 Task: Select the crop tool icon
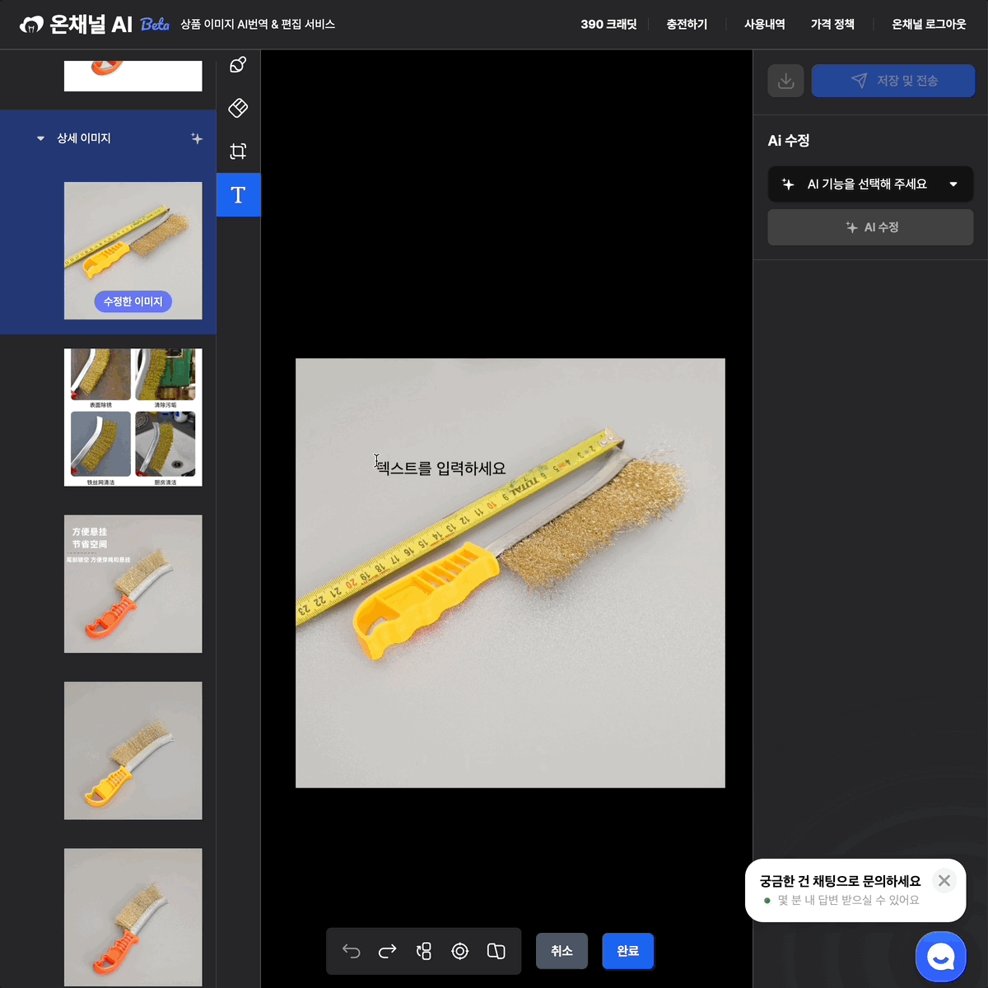(x=238, y=151)
